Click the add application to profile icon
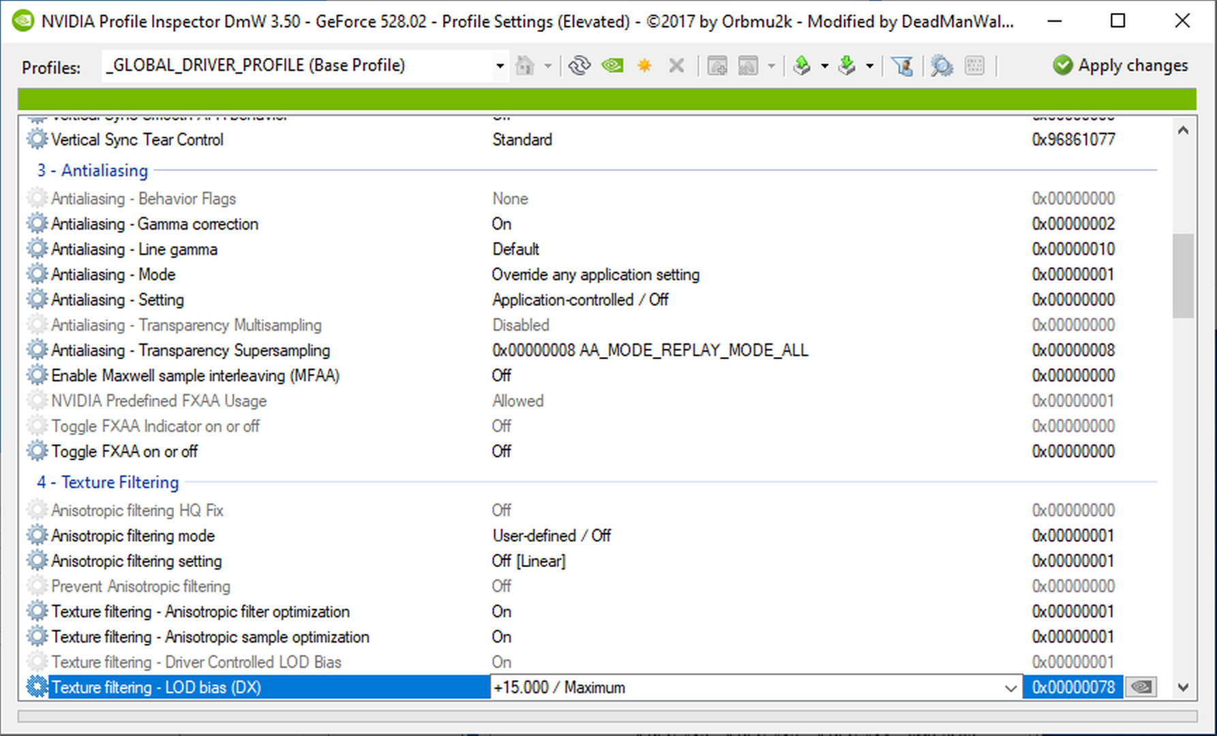 [717, 65]
